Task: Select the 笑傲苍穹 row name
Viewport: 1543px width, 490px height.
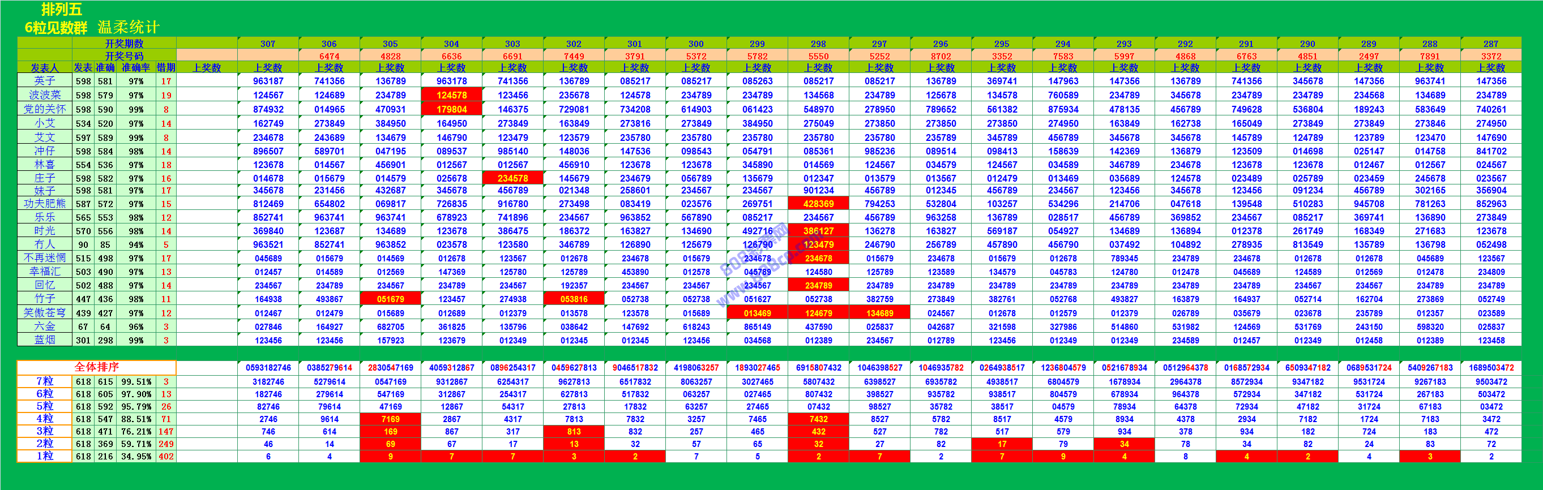Action: [x=44, y=313]
